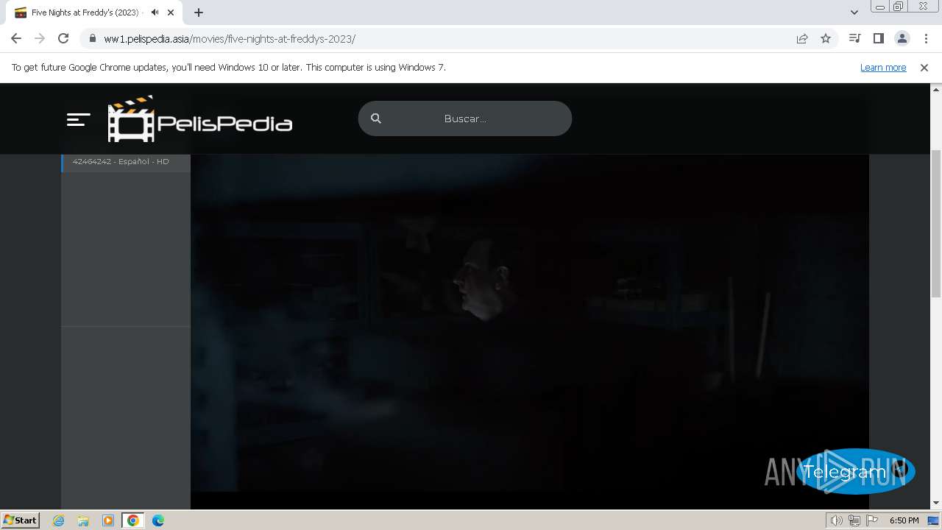This screenshot has width=942, height=530.
Task: Open the PelisPedia hamburger menu
Action: [x=78, y=119]
